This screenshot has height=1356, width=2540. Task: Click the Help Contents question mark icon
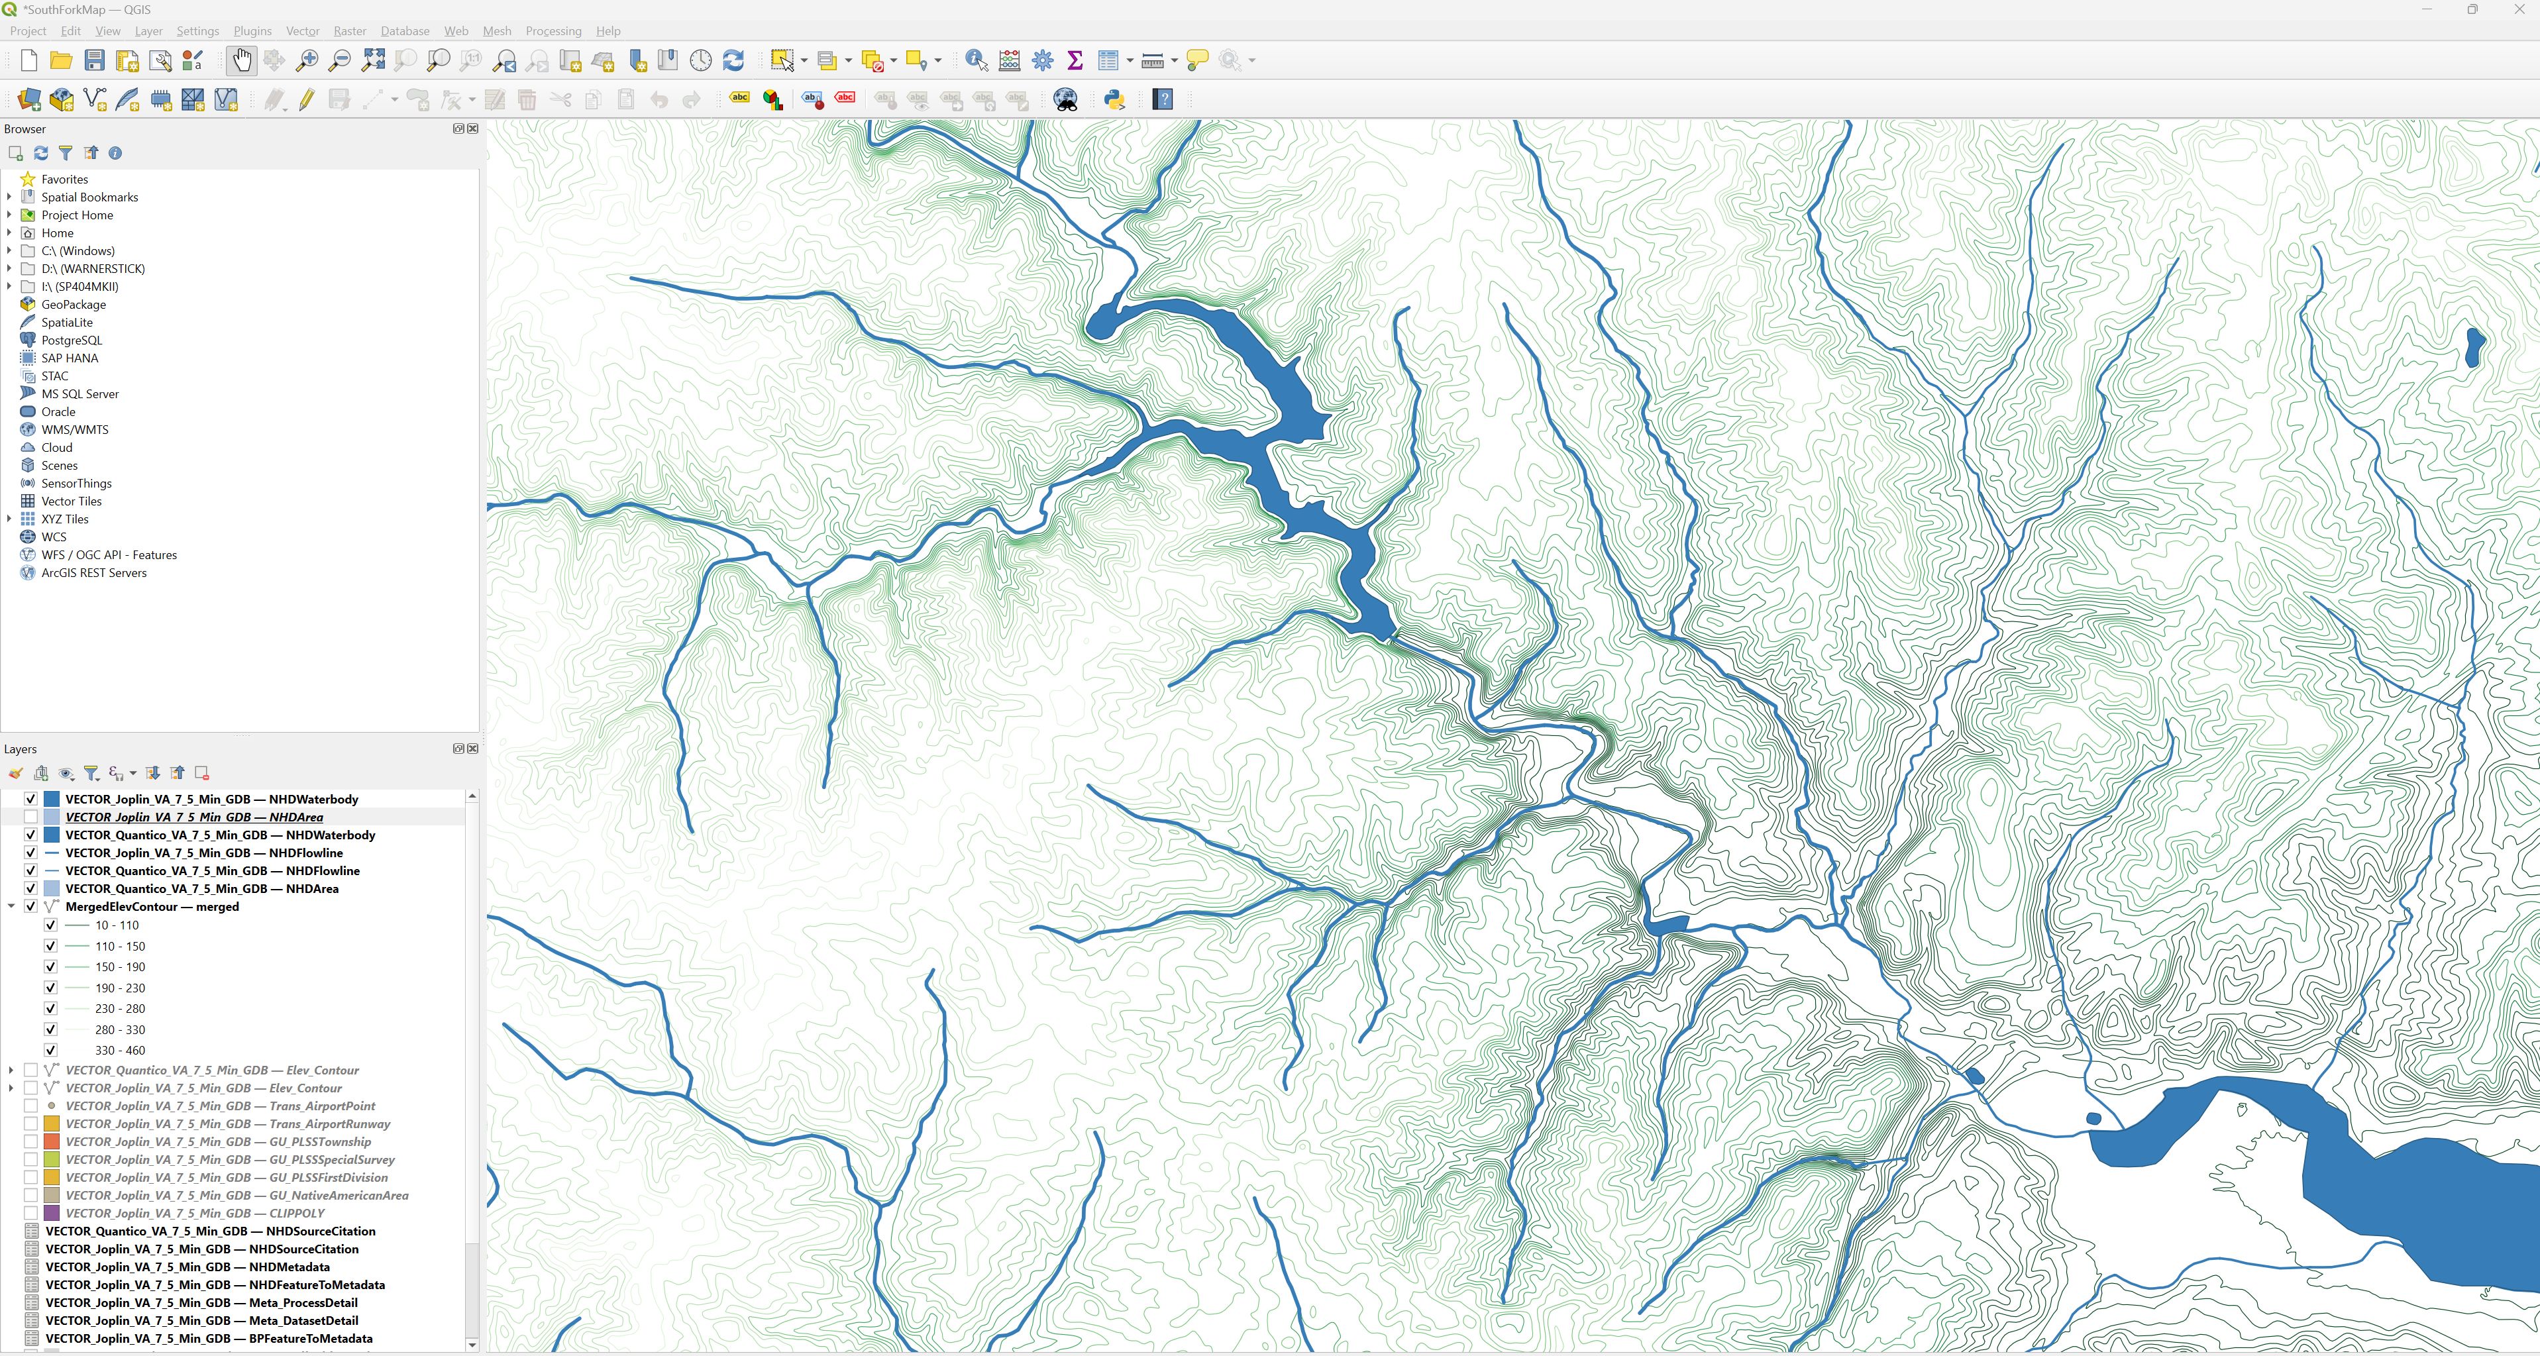click(1163, 99)
